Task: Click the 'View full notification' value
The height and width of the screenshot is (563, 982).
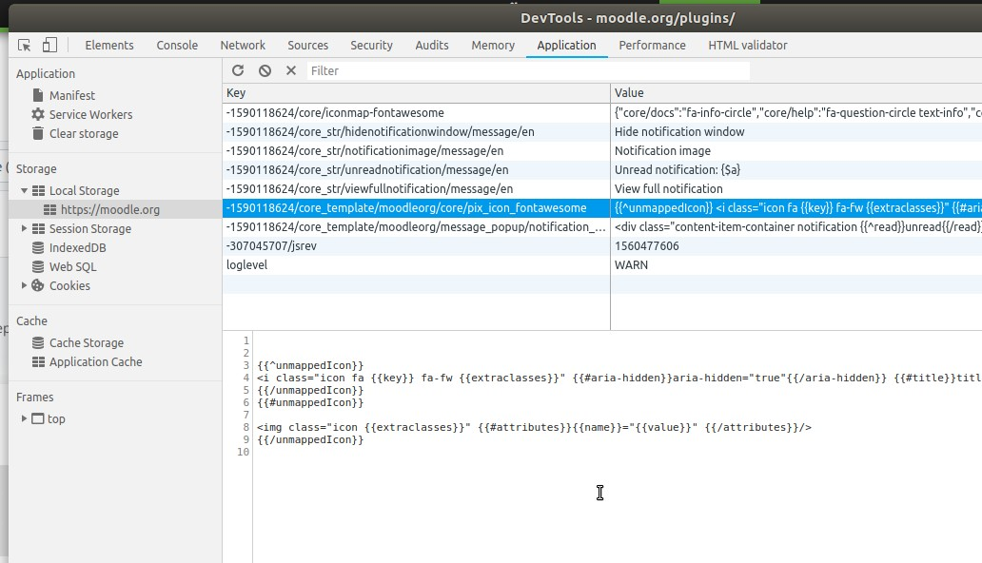Action: point(668,188)
